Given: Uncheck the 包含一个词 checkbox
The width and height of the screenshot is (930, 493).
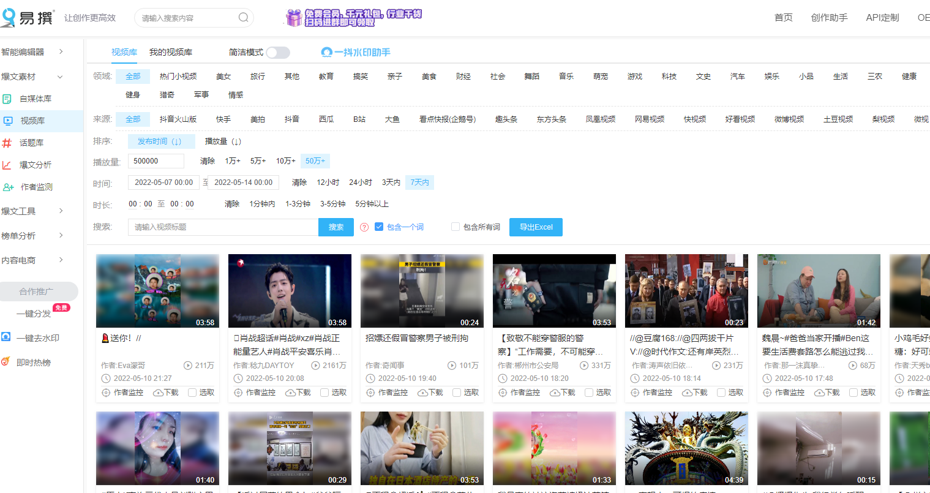Looking at the screenshot, I should 379,227.
